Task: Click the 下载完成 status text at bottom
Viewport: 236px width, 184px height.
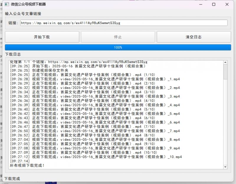Action: click(12, 178)
